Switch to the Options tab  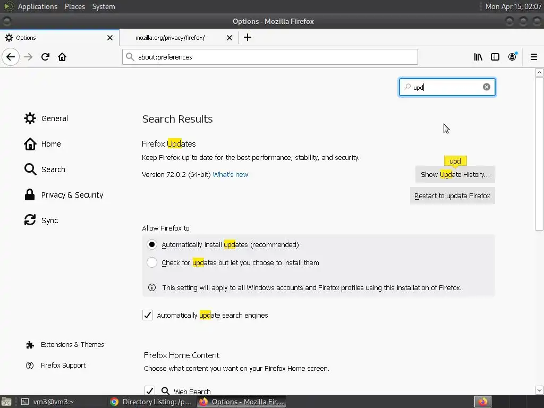tap(59, 38)
